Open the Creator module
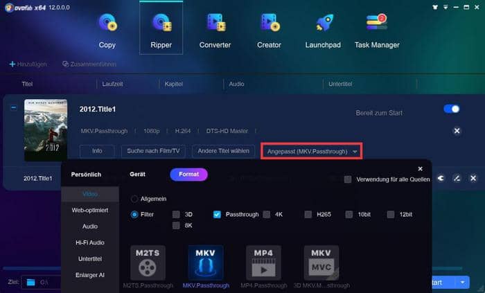 coord(269,30)
